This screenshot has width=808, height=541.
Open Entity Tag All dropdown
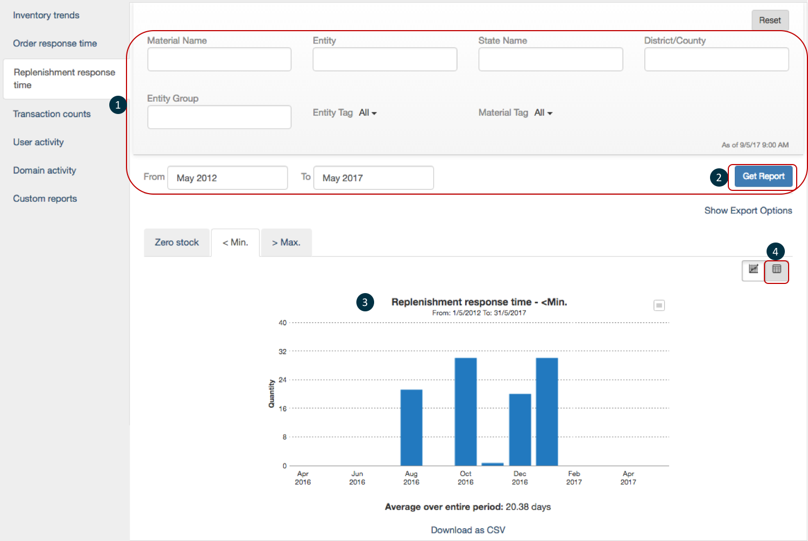coord(368,113)
